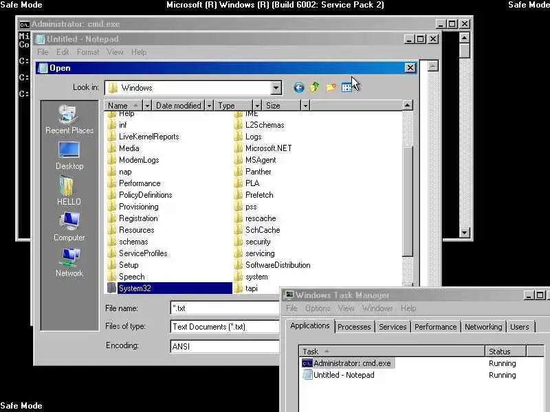Switch to the Users tab
The width and height of the screenshot is (550, 412).
(520, 327)
